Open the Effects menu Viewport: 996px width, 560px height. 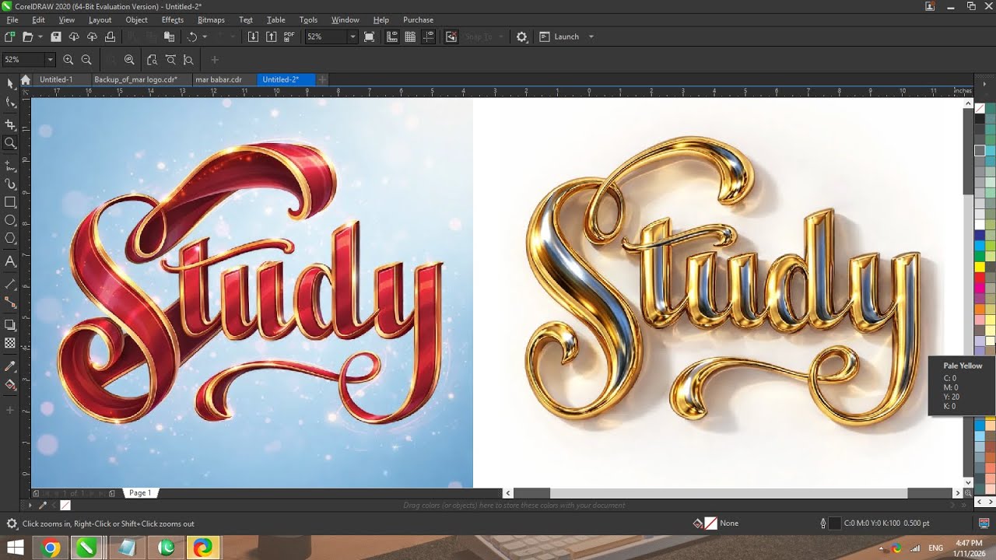pos(173,19)
